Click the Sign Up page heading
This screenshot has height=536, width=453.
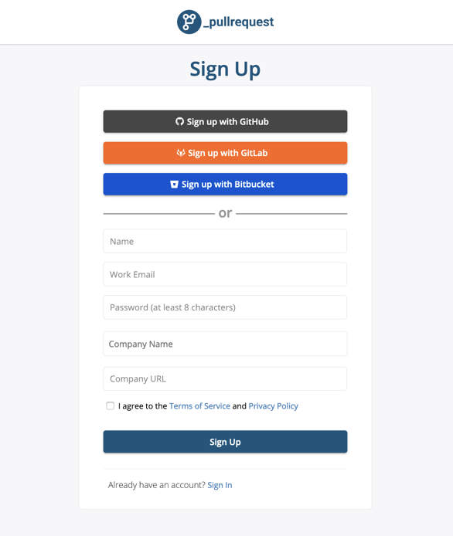pyautogui.click(x=225, y=70)
